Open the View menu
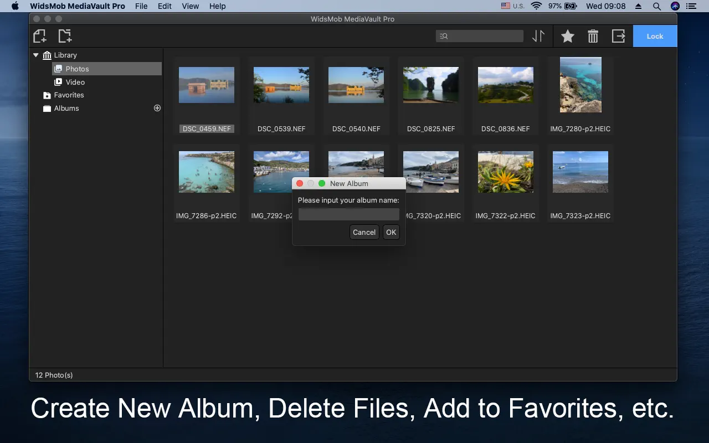This screenshot has width=709, height=443. pyautogui.click(x=191, y=6)
